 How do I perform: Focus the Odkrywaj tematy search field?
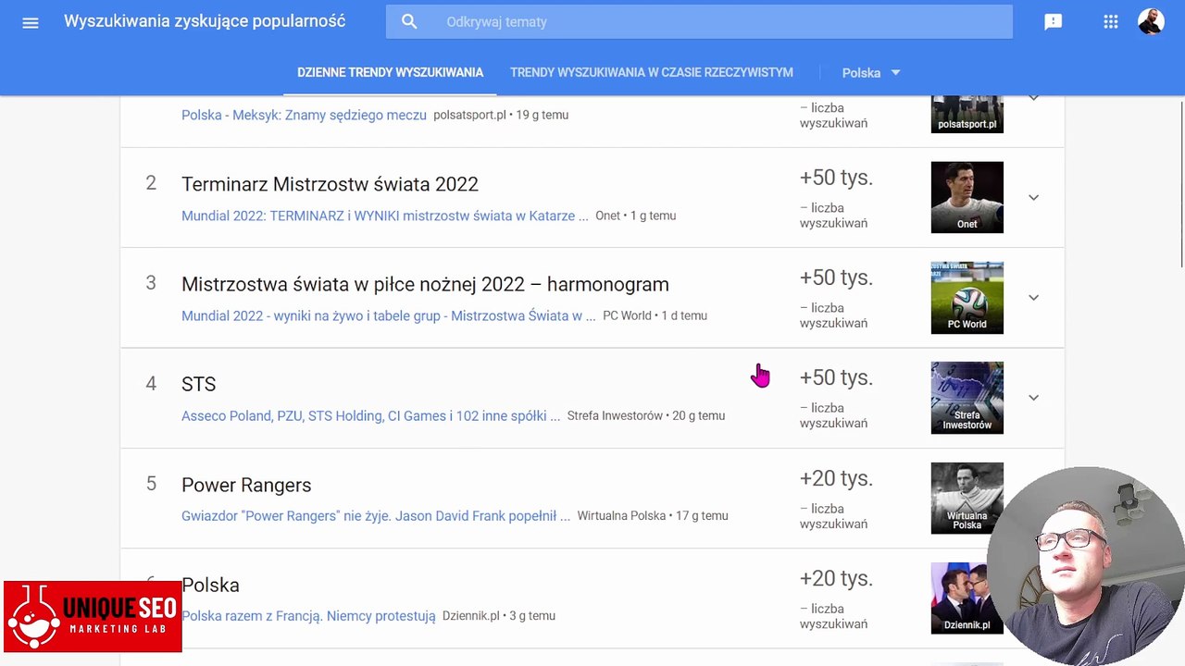coord(699,21)
